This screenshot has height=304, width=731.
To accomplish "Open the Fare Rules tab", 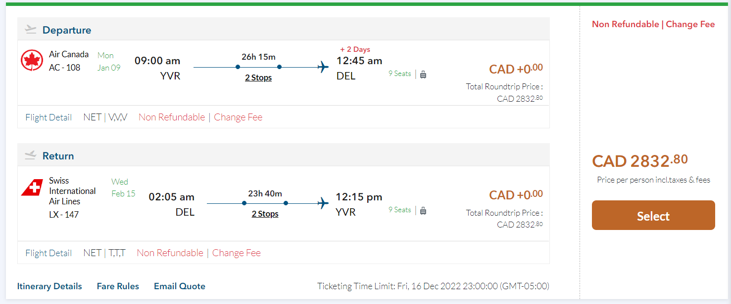I will [118, 286].
